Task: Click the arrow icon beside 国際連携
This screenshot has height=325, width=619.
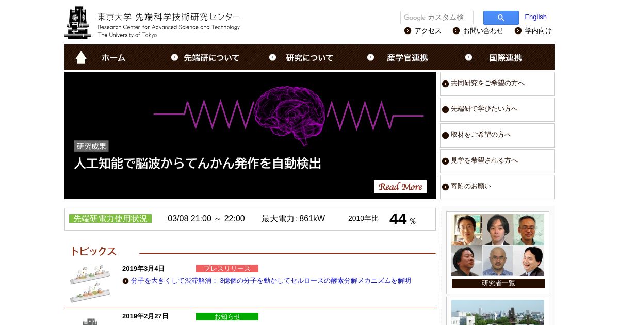Action: coord(469,57)
